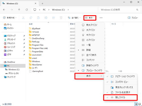Choose 並べて表示 view
Viewport: 142px width, 106px height.
(x=90, y=55)
